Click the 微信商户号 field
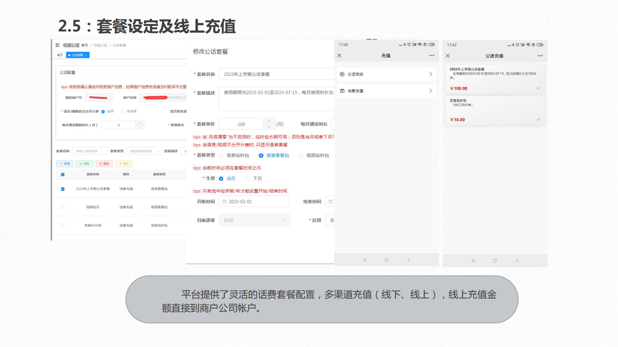Image resolution: width=618 pixels, height=347 pixels. pyautogui.click(x=99, y=97)
